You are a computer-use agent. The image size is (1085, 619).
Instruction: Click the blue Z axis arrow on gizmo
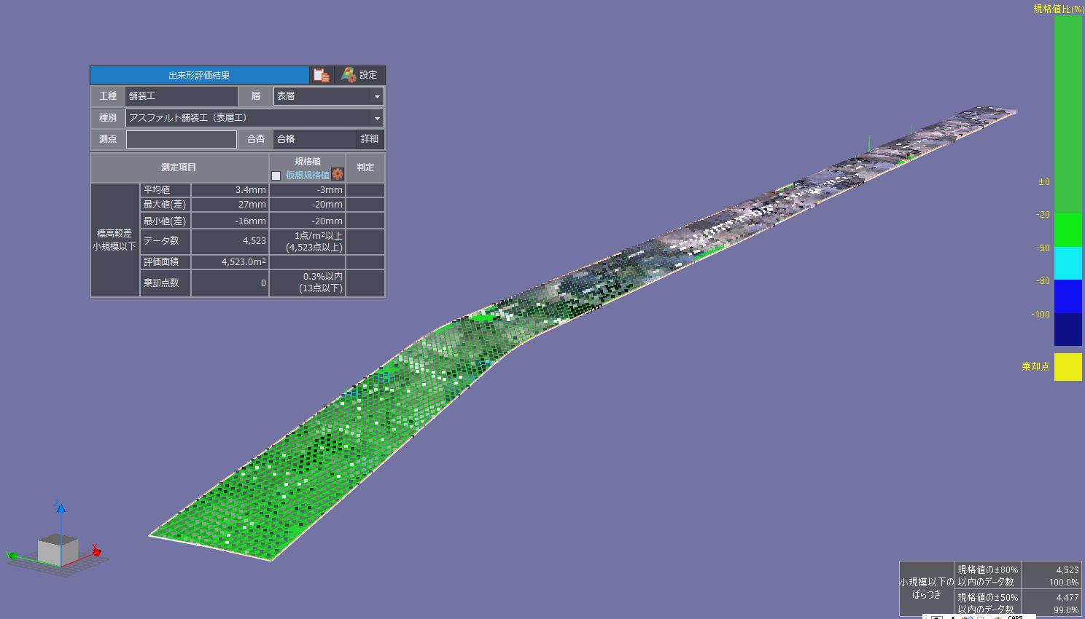coord(60,505)
